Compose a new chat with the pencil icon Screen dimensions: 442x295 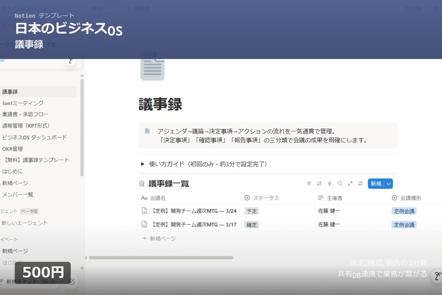71,282
